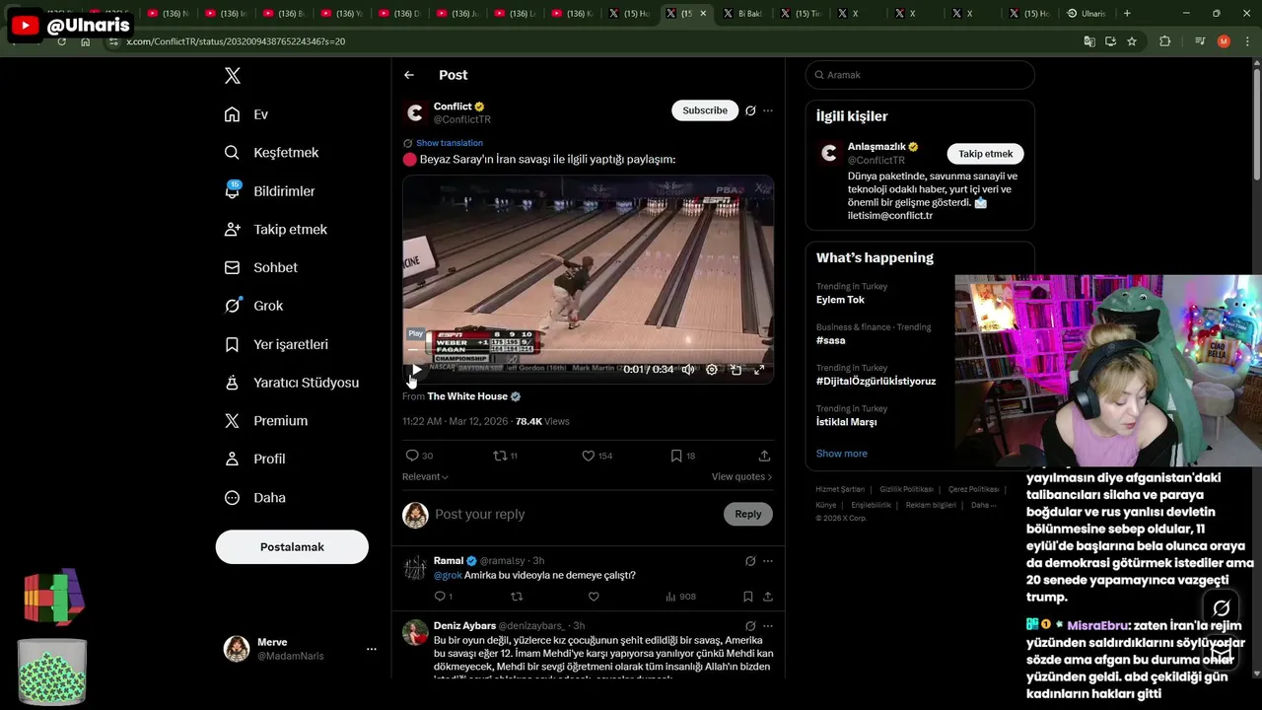Screen dimensions: 1262x710
Task: Click the Gizlilik Politikası footer link
Action: tap(906, 489)
